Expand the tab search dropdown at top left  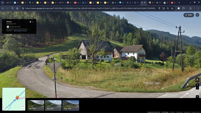coord(2,3)
